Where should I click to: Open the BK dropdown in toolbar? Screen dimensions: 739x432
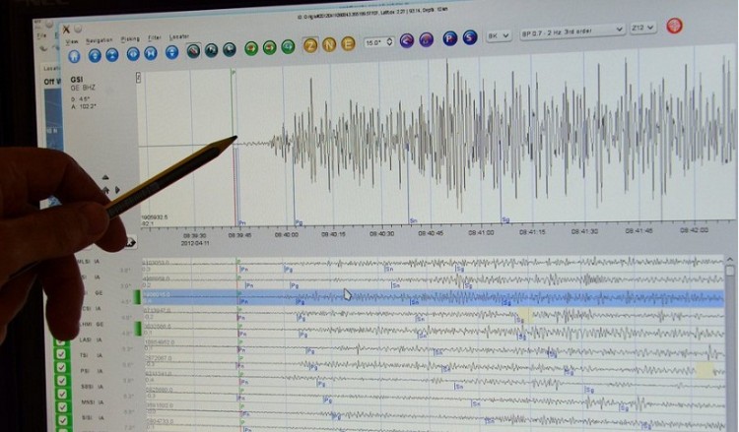click(500, 35)
